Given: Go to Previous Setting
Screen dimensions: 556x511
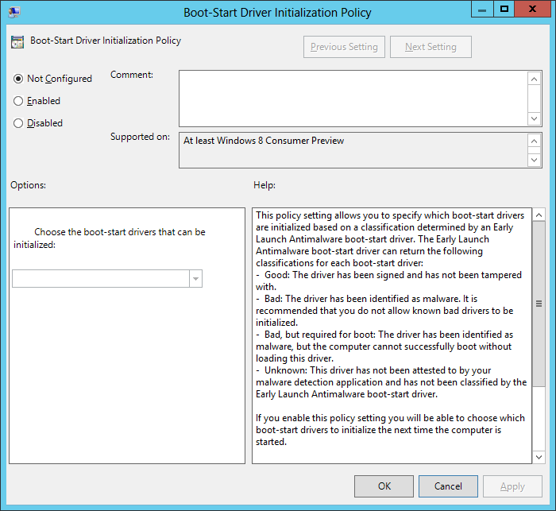Looking at the screenshot, I should pos(344,47).
